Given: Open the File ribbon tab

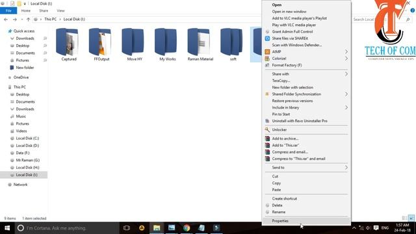Looking at the screenshot, I should tap(8, 10).
